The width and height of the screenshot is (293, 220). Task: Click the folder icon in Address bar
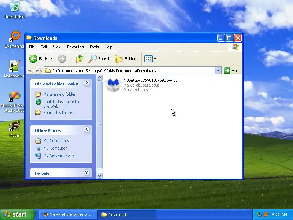[48, 70]
